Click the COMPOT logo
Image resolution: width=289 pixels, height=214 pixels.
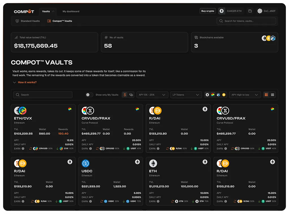[x=24, y=11]
